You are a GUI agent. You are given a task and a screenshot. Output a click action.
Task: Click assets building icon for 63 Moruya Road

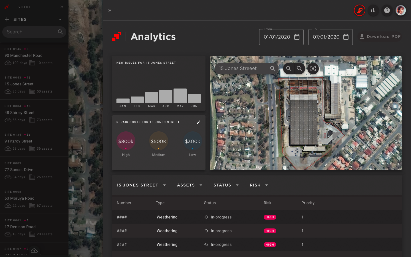click(x=32, y=206)
